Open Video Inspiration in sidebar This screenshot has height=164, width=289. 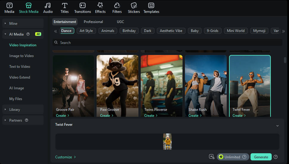tap(23, 45)
